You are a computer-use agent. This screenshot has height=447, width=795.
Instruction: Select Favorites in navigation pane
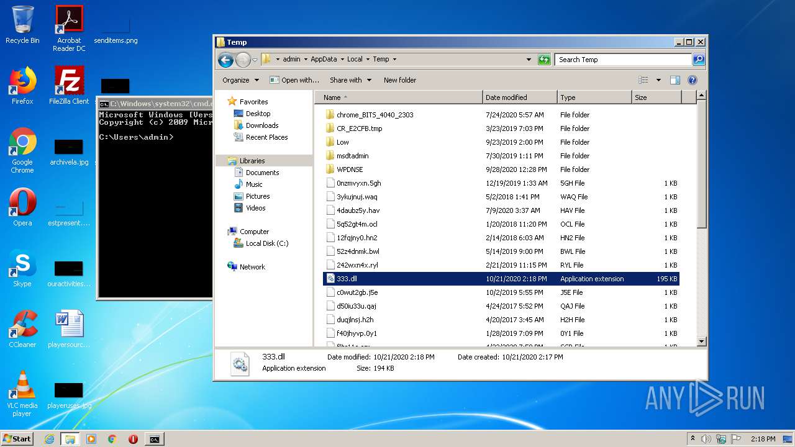[248, 102]
